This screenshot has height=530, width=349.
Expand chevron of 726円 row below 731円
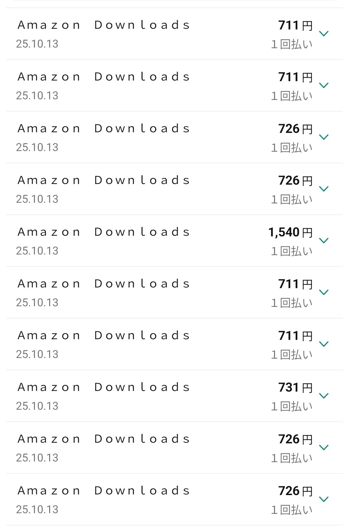coord(323,448)
